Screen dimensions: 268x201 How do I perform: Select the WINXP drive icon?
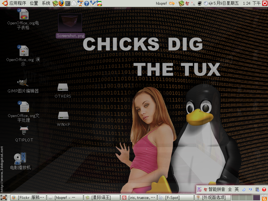[x=63, y=119]
